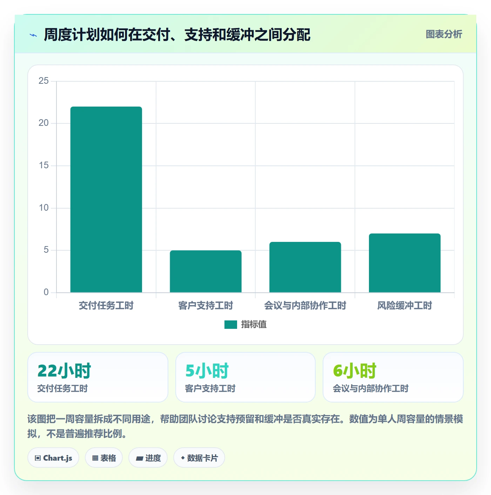The width and height of the screenshot is (491, 495).
Task: Select the 表格 tag
Action: tap(104, 458)
